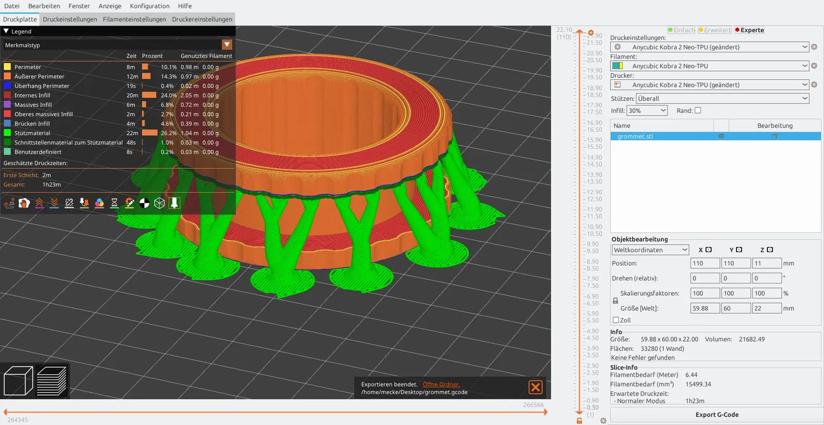
Task: Click add color change plus on layer slider
Action: (x=591, y=33)
